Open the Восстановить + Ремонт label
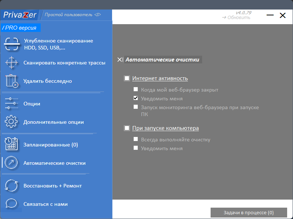 (52, 186)
